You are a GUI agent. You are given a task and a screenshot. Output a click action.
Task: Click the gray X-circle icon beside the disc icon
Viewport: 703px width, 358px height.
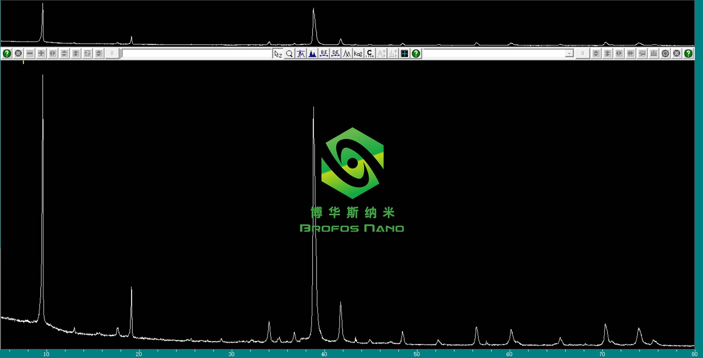coord(677,53)
